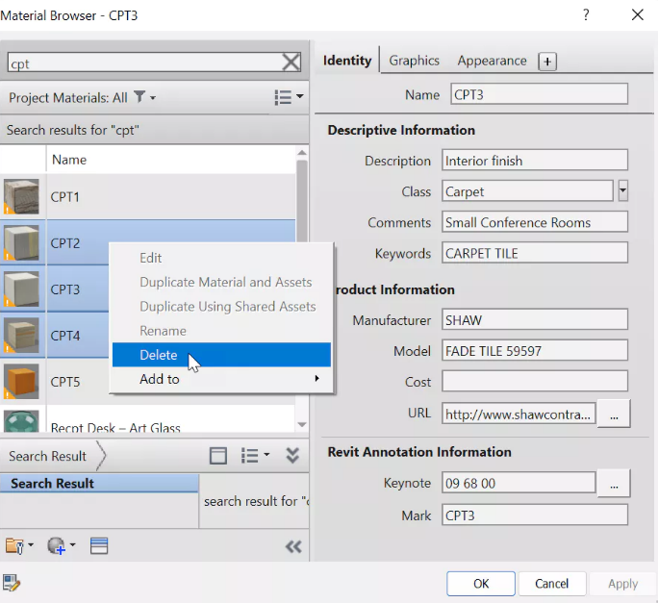Clear the cpt search field

[x=291, y=63]
